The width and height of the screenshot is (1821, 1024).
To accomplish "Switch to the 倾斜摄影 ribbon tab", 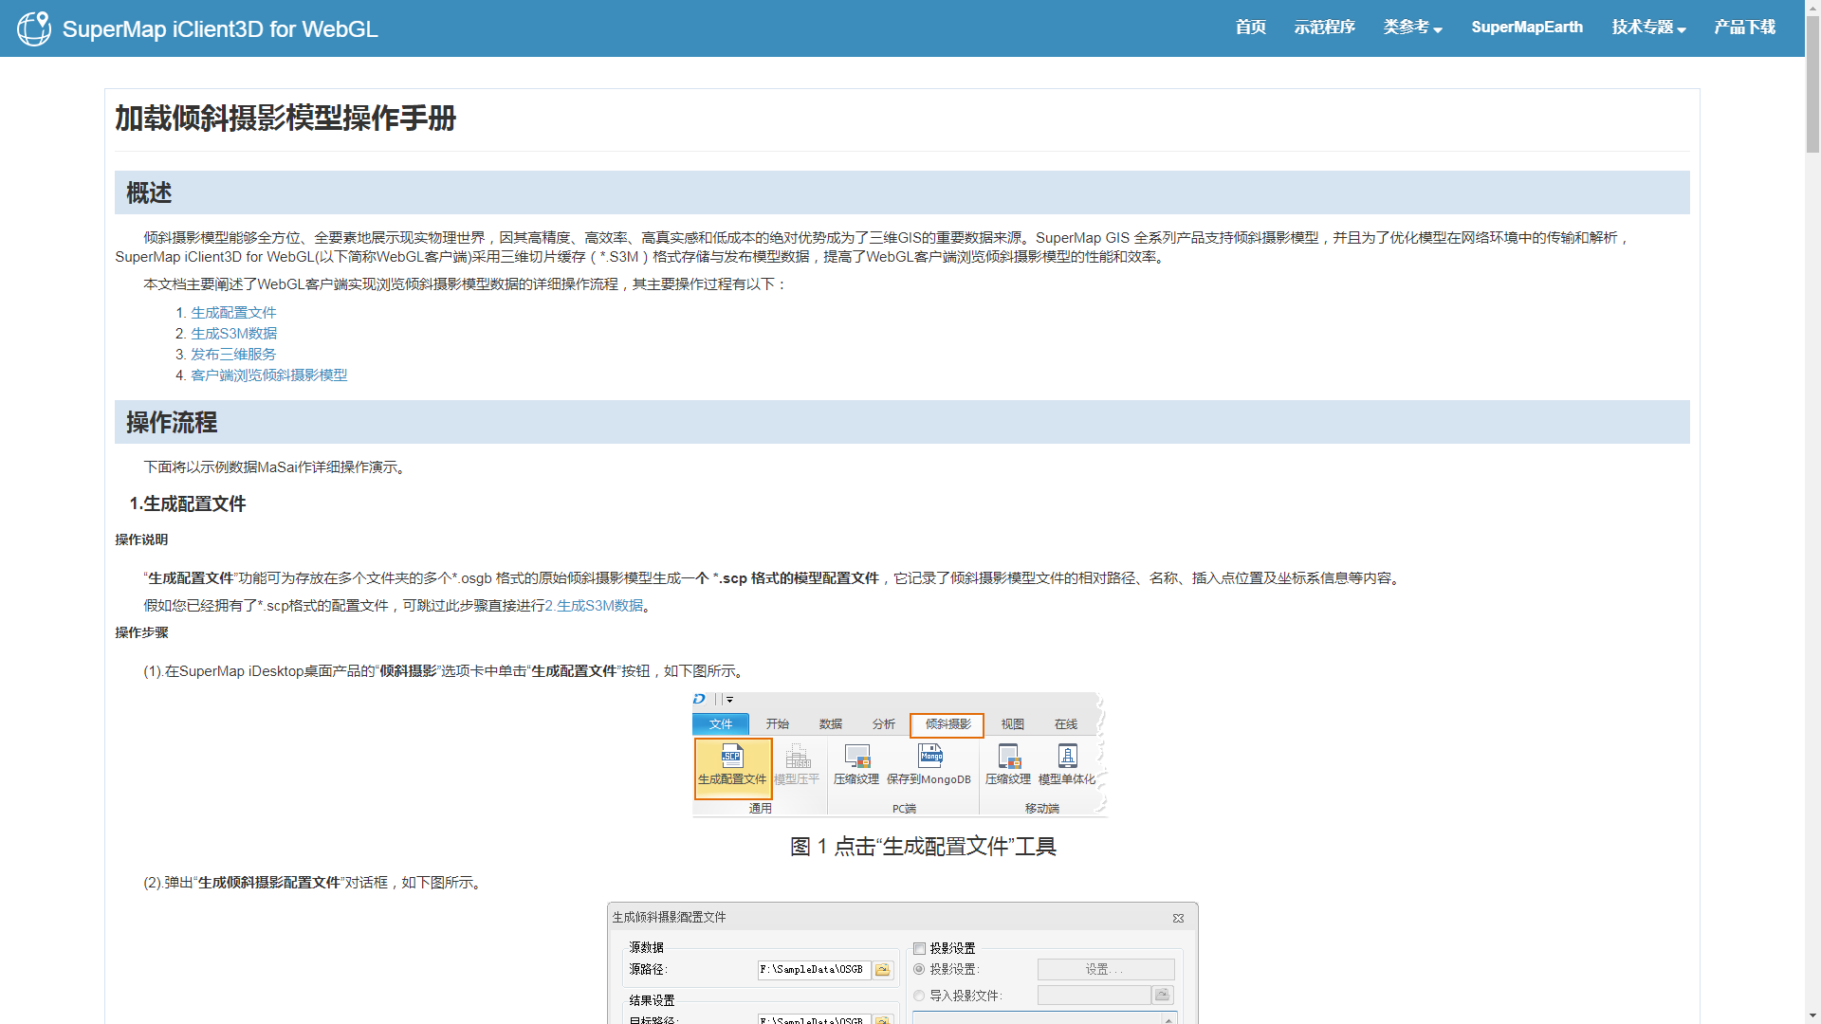I will tap(947, 724).
